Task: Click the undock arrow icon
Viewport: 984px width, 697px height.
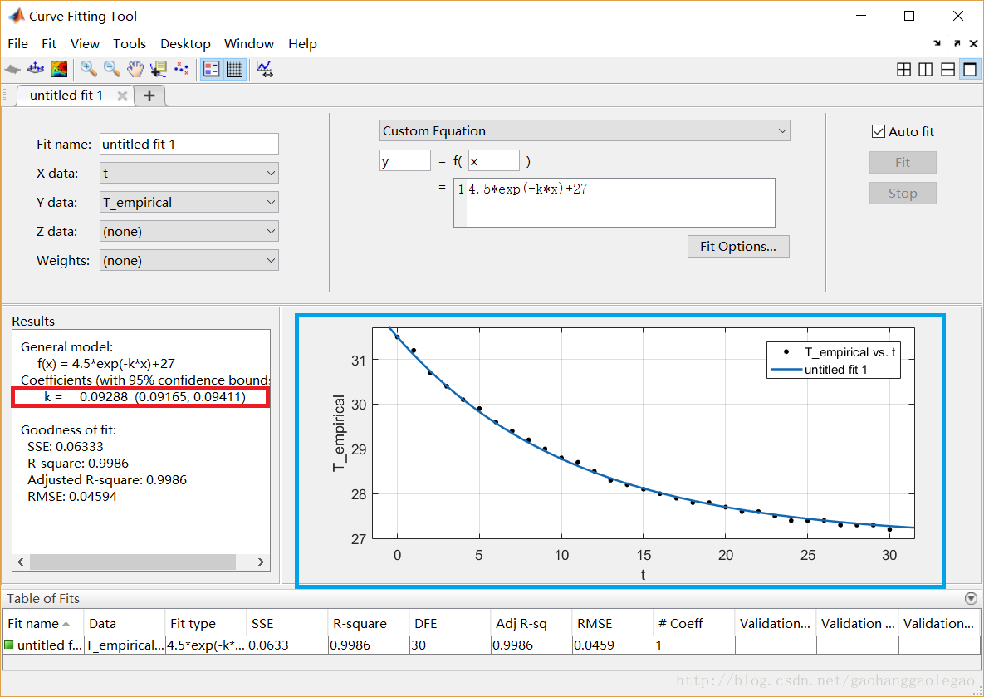Action: click(x=957, y=43)
